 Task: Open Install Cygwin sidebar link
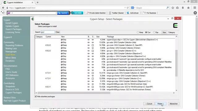point(12,23)
